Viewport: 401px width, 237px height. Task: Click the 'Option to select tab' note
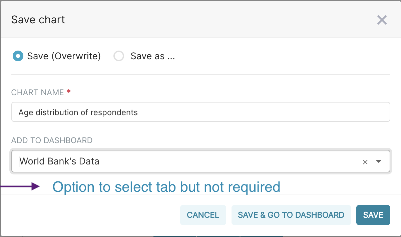[166, 187]
